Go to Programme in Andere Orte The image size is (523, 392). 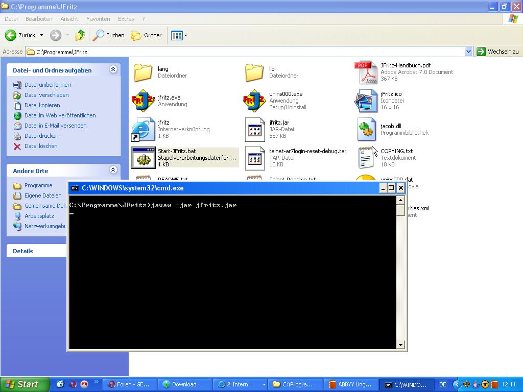[x=38, y=185]
